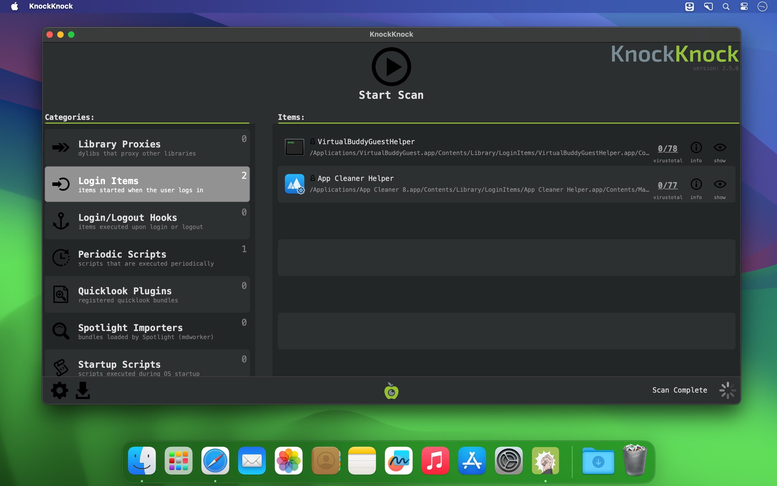
Task: Select the Startup Scripts category
Action: pos(147,363)
